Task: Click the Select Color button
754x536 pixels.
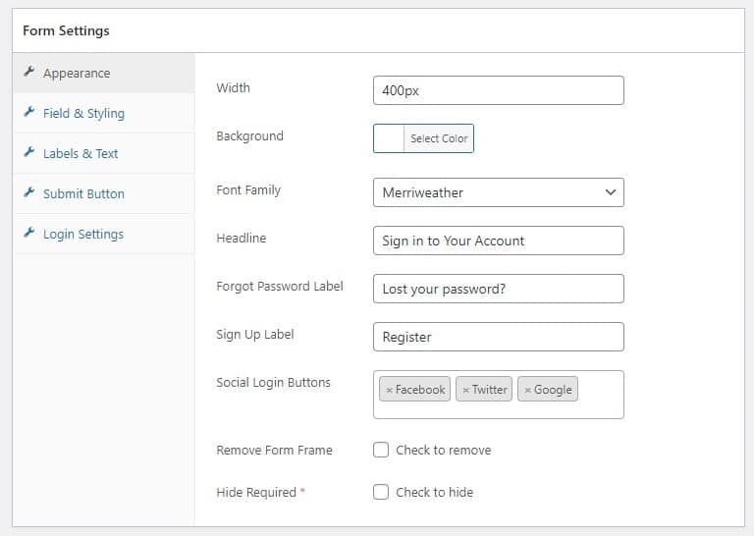Action: click(439, 138)
